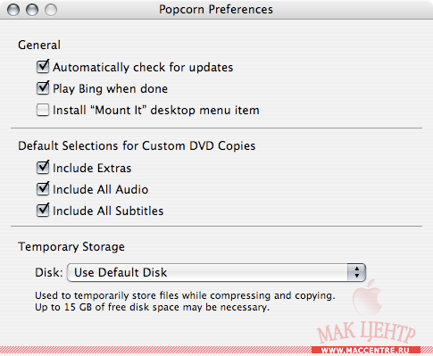Viewport: 433px width, 356px height.
Task: Minimize the Popcorn Preferences window
Action: (x=32, y=10)
